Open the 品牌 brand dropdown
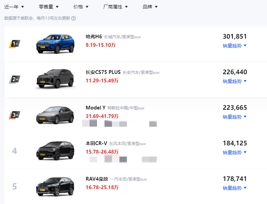 tap(150, 7)
